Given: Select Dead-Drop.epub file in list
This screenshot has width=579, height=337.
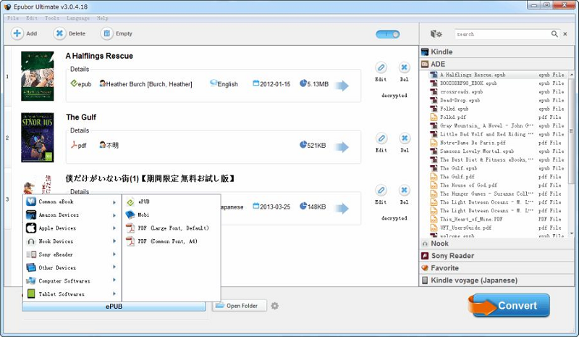Looking at the screenshot, I should point(497,100).
